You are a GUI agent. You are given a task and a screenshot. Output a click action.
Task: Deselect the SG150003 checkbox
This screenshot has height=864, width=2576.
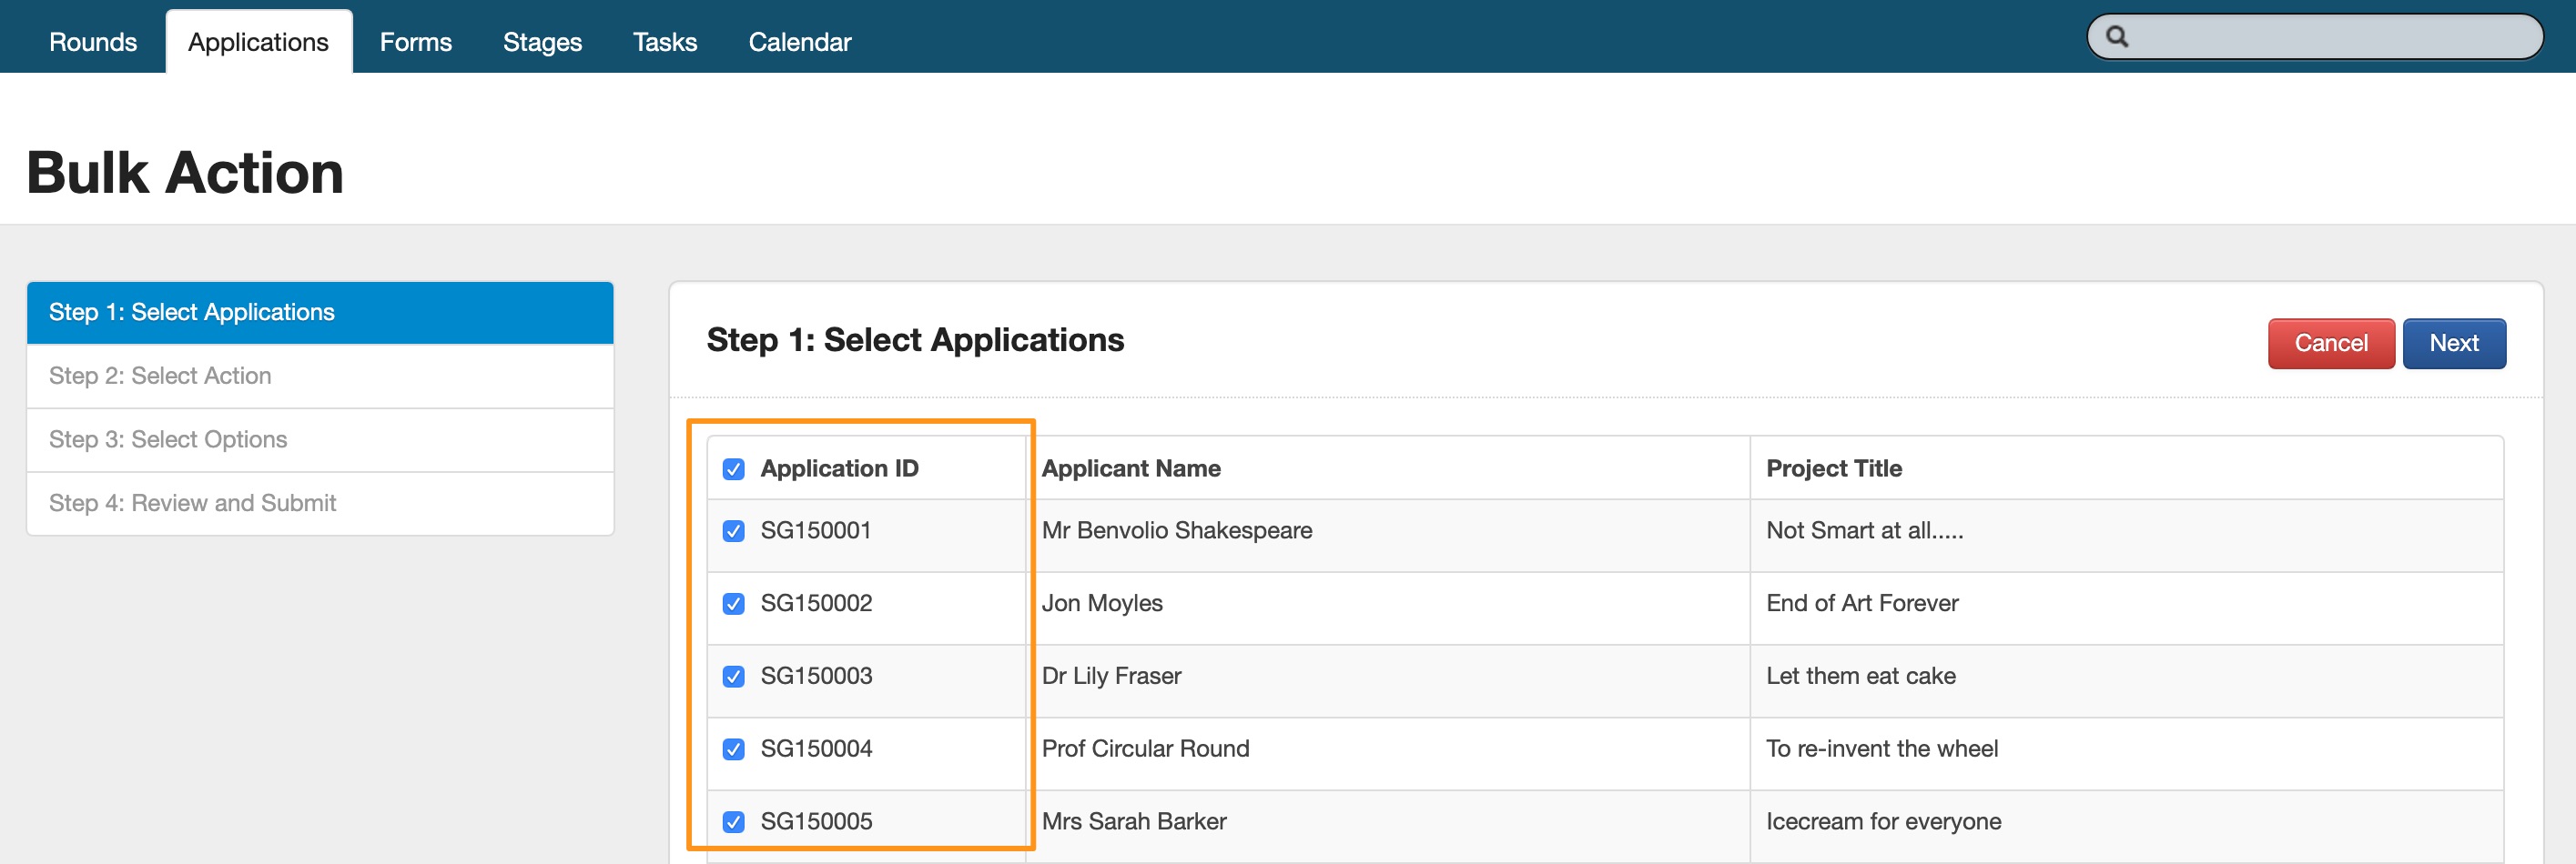(733, 678)
